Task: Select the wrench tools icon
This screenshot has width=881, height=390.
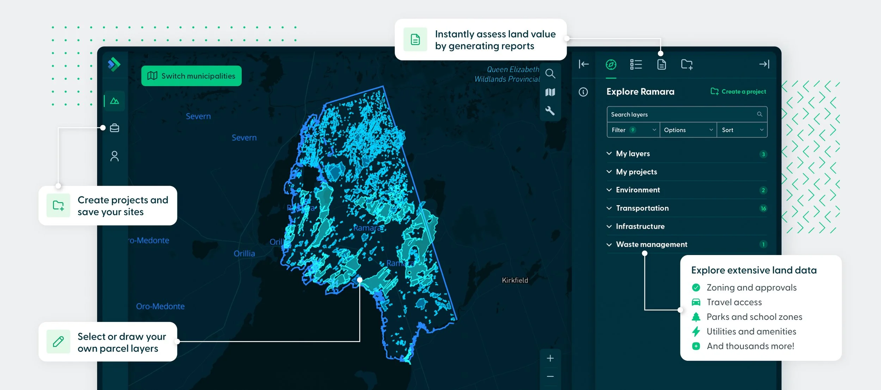Action: tap(550, 111)
